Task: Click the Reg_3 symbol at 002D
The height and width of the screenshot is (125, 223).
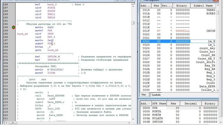Action: pos(211,80)
